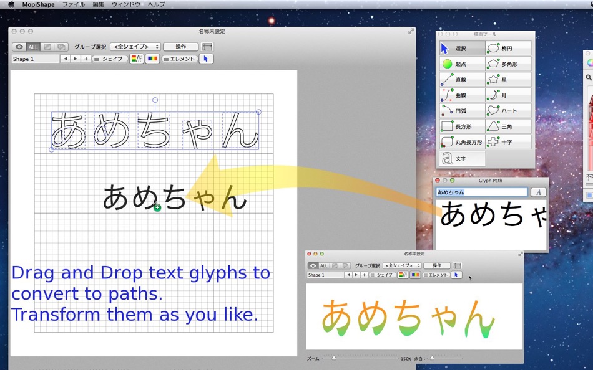Click the 余白 margin slider knob

point(432,358)
